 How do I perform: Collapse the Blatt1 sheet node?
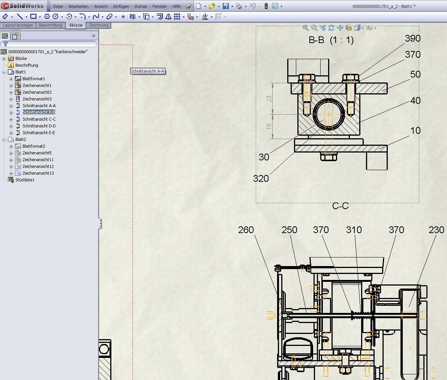(4, 72)
